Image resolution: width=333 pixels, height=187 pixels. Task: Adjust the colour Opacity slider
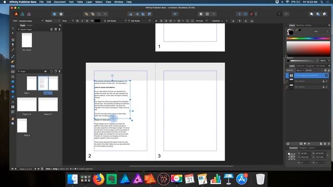pos(304,61)
